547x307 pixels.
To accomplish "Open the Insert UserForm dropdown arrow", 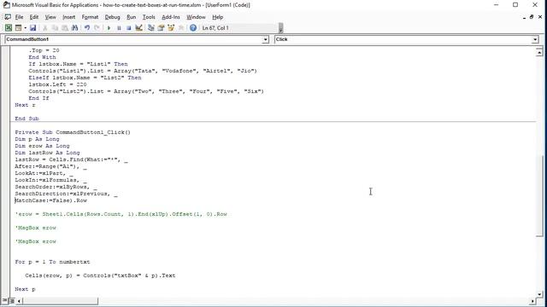I will [25, 28].
